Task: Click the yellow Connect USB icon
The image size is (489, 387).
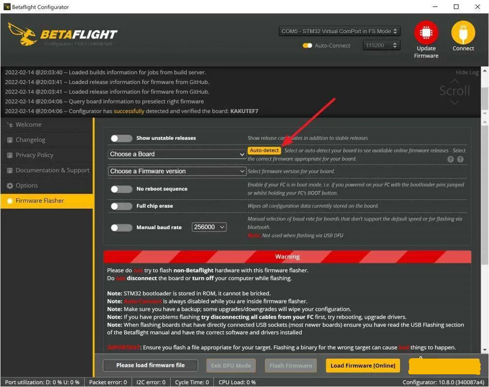Action: [x=463, y=32]
